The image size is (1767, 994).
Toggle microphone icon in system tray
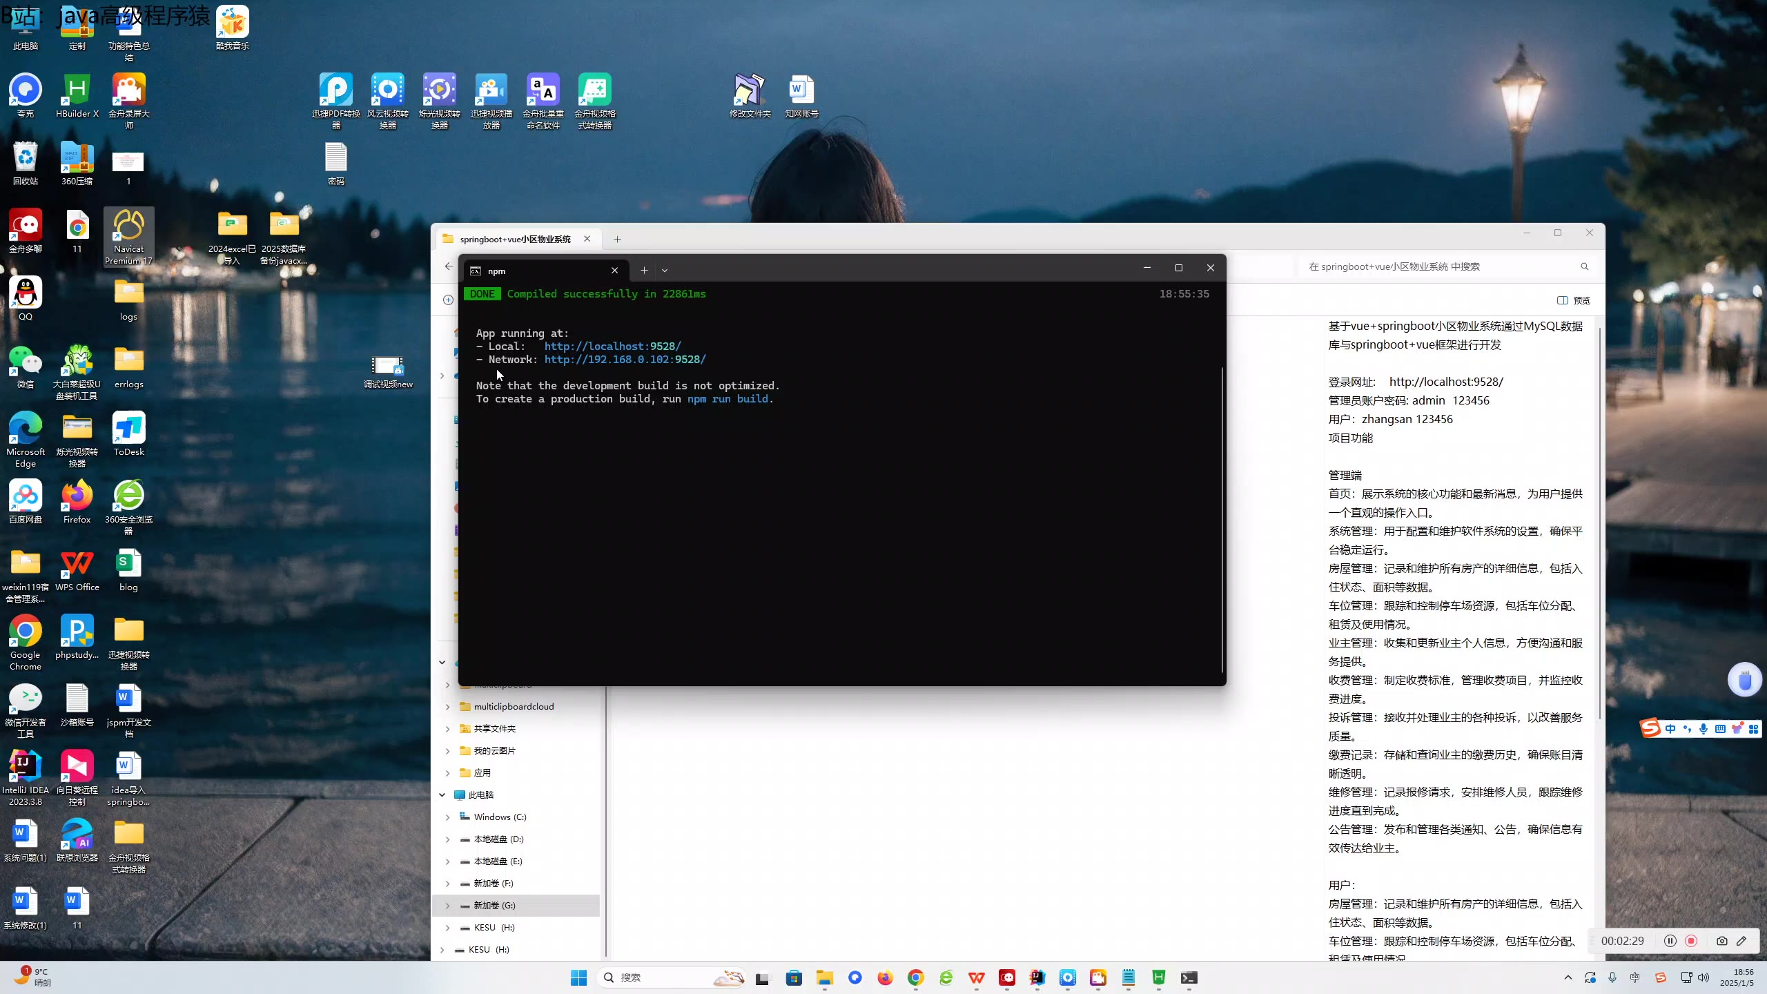(1612, 977)
